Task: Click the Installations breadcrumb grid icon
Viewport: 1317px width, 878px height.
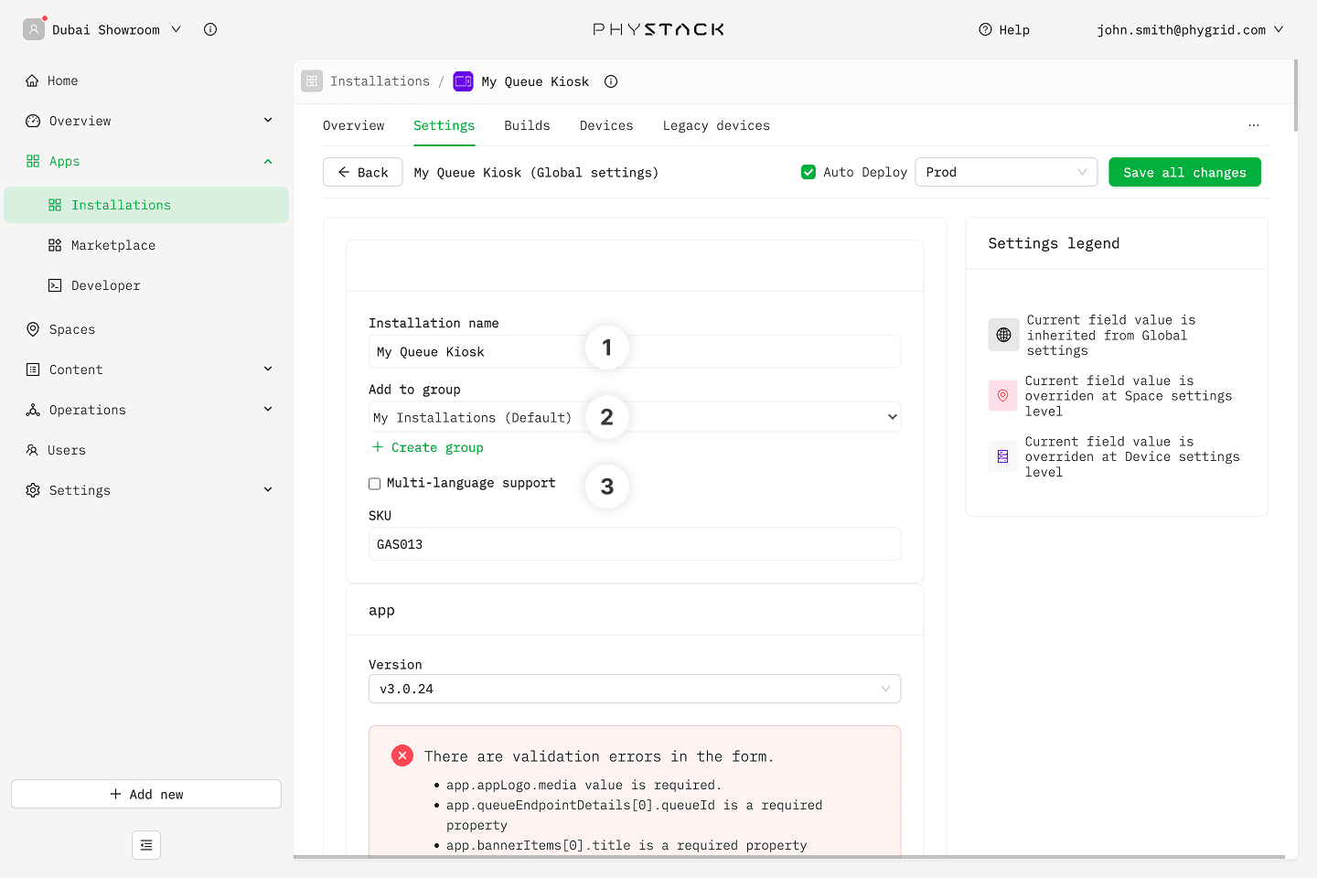Action: (x=312, y=81)
